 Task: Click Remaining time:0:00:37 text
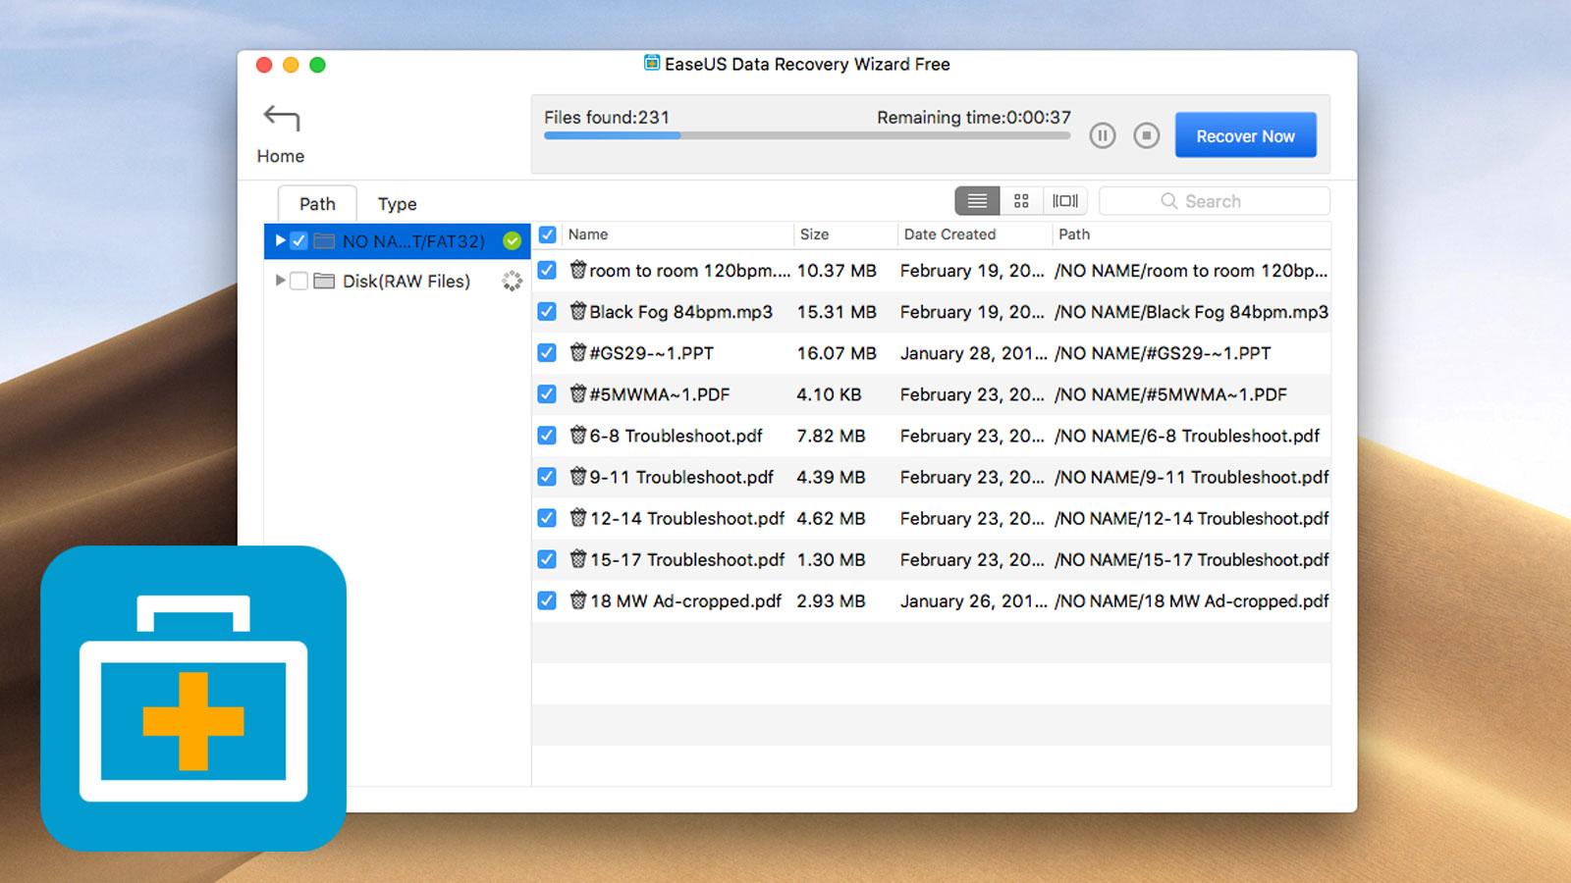click(974, 117)
